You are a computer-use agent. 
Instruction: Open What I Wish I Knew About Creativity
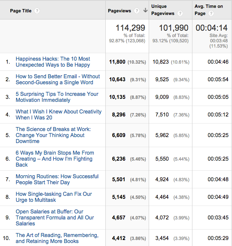(x=59, y=115)
